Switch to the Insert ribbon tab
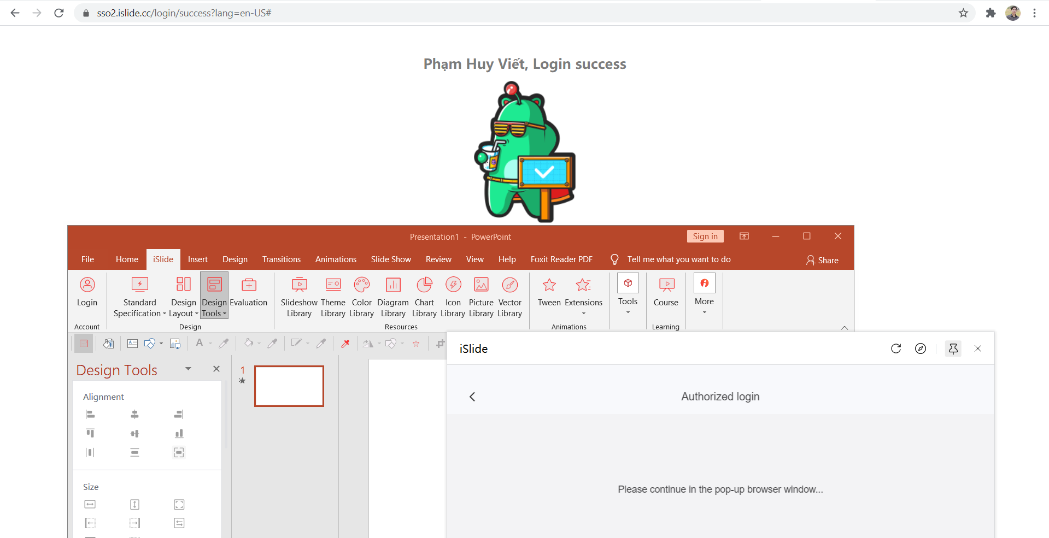Image resolution: width=1049 pixels, height=538 pixels. (198, 259)
